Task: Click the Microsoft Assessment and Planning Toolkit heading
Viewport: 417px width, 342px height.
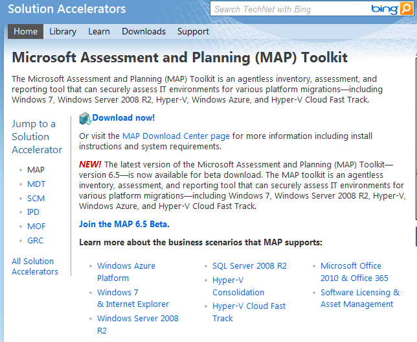Action: click(180, 57)
